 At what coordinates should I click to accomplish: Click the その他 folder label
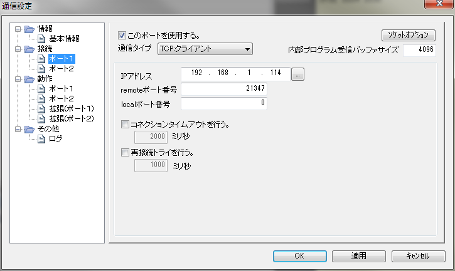(48, 129)
